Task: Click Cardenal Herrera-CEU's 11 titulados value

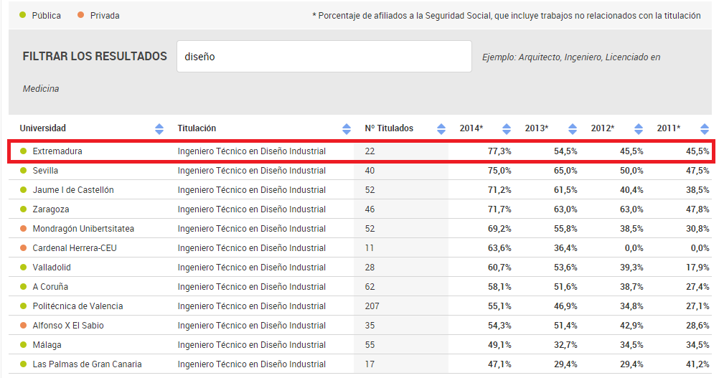Action: [369, 248]
